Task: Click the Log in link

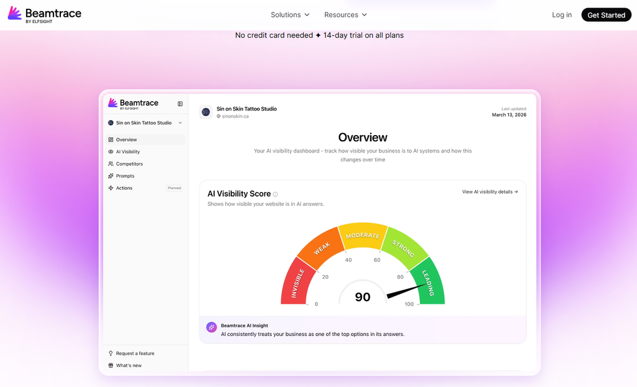Action: [x=562, y=15]
